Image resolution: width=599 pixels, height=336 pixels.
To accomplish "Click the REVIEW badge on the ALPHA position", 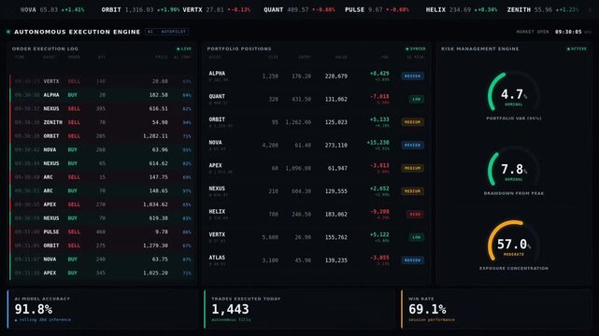I will pyautogui.click(x=413, y=77).
